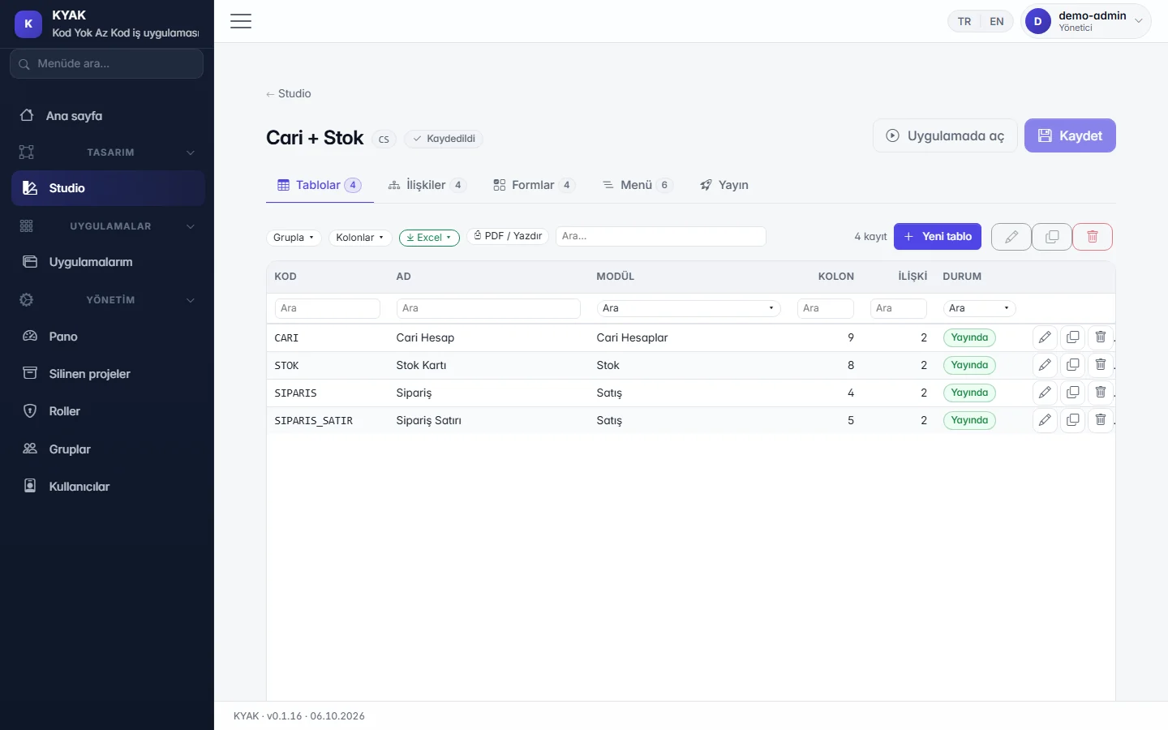Click the Yeni tablo button
This screenshot has width=1168, height=730.
click(938, 237)
